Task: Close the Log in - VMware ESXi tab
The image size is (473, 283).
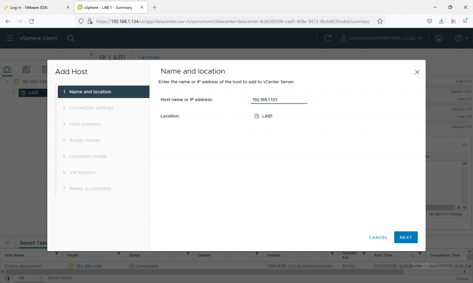Action: (68, 7)
